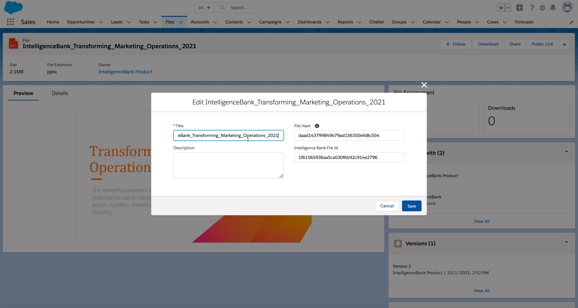Open the file actions dropdown beside Public Link

564,44
